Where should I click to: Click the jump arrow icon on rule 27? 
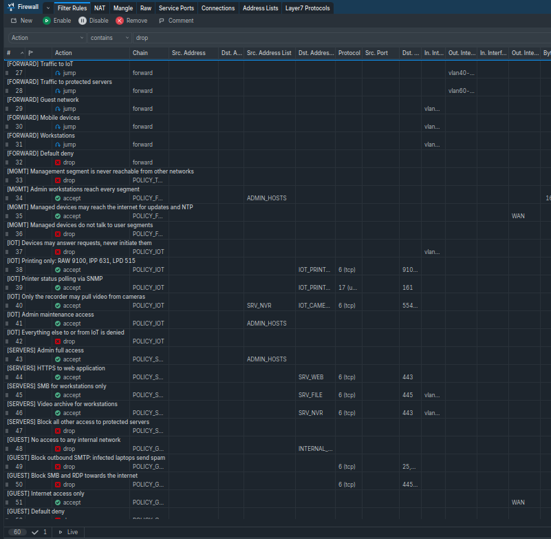click(x=58, y=73)
